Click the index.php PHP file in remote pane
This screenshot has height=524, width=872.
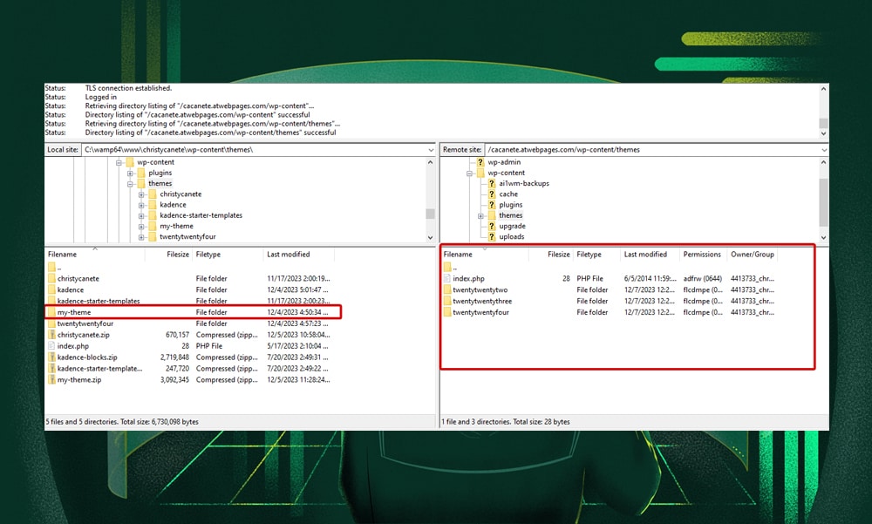point(470,278)
